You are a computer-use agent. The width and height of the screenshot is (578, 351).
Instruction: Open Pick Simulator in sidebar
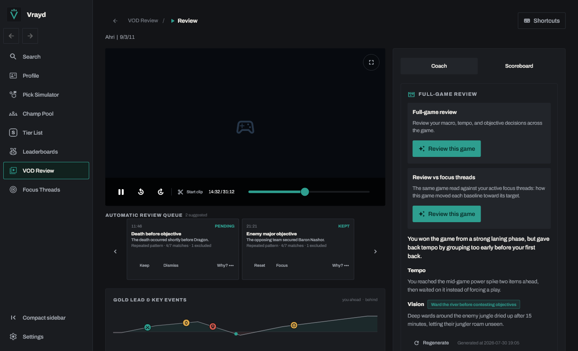[x=46, y=95]
